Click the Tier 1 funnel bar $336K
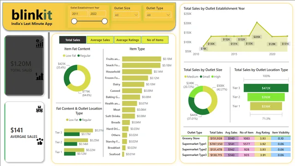The height and width of the screenshot is (166, 295). tap(266, 107)
